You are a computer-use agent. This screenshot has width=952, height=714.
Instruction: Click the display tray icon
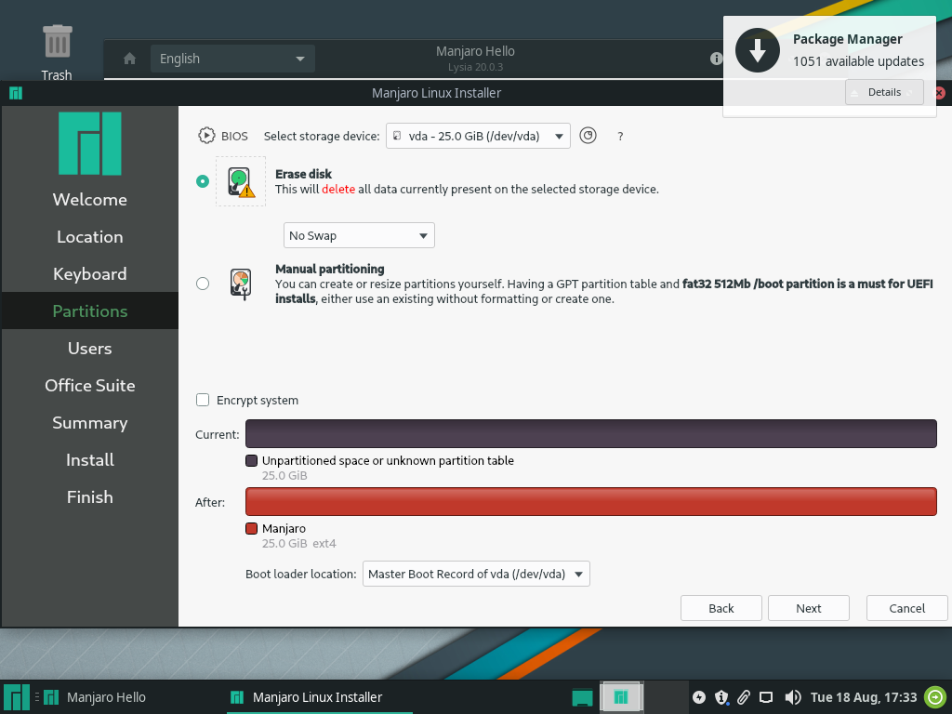click(x=766, y=697)
